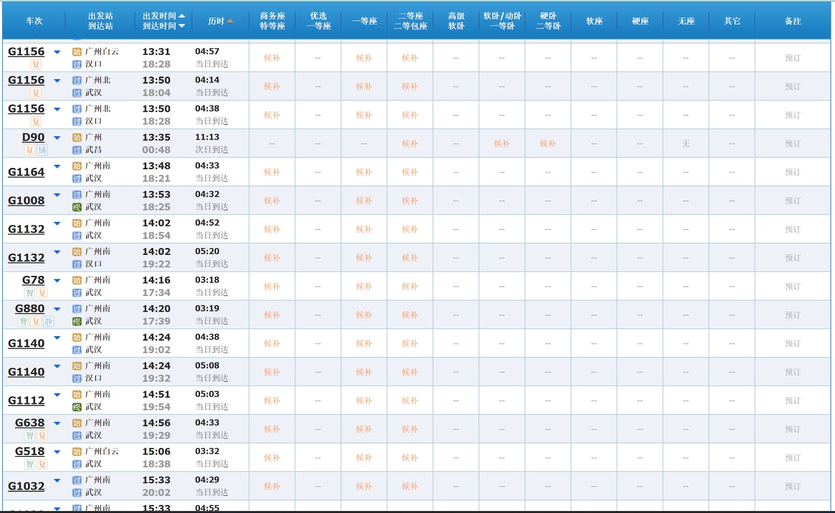Click the 智 tag under G78
835x513 pixels.
(30, 293)
